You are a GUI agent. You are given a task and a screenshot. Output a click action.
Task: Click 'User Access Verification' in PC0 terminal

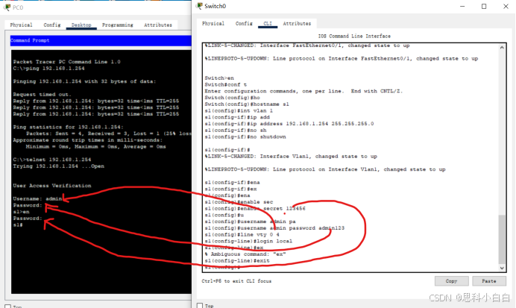52,186
